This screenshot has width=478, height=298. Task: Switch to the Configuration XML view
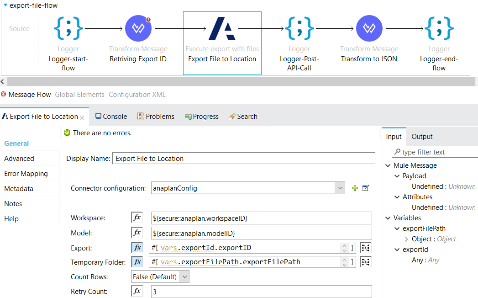tap(137, 95)
